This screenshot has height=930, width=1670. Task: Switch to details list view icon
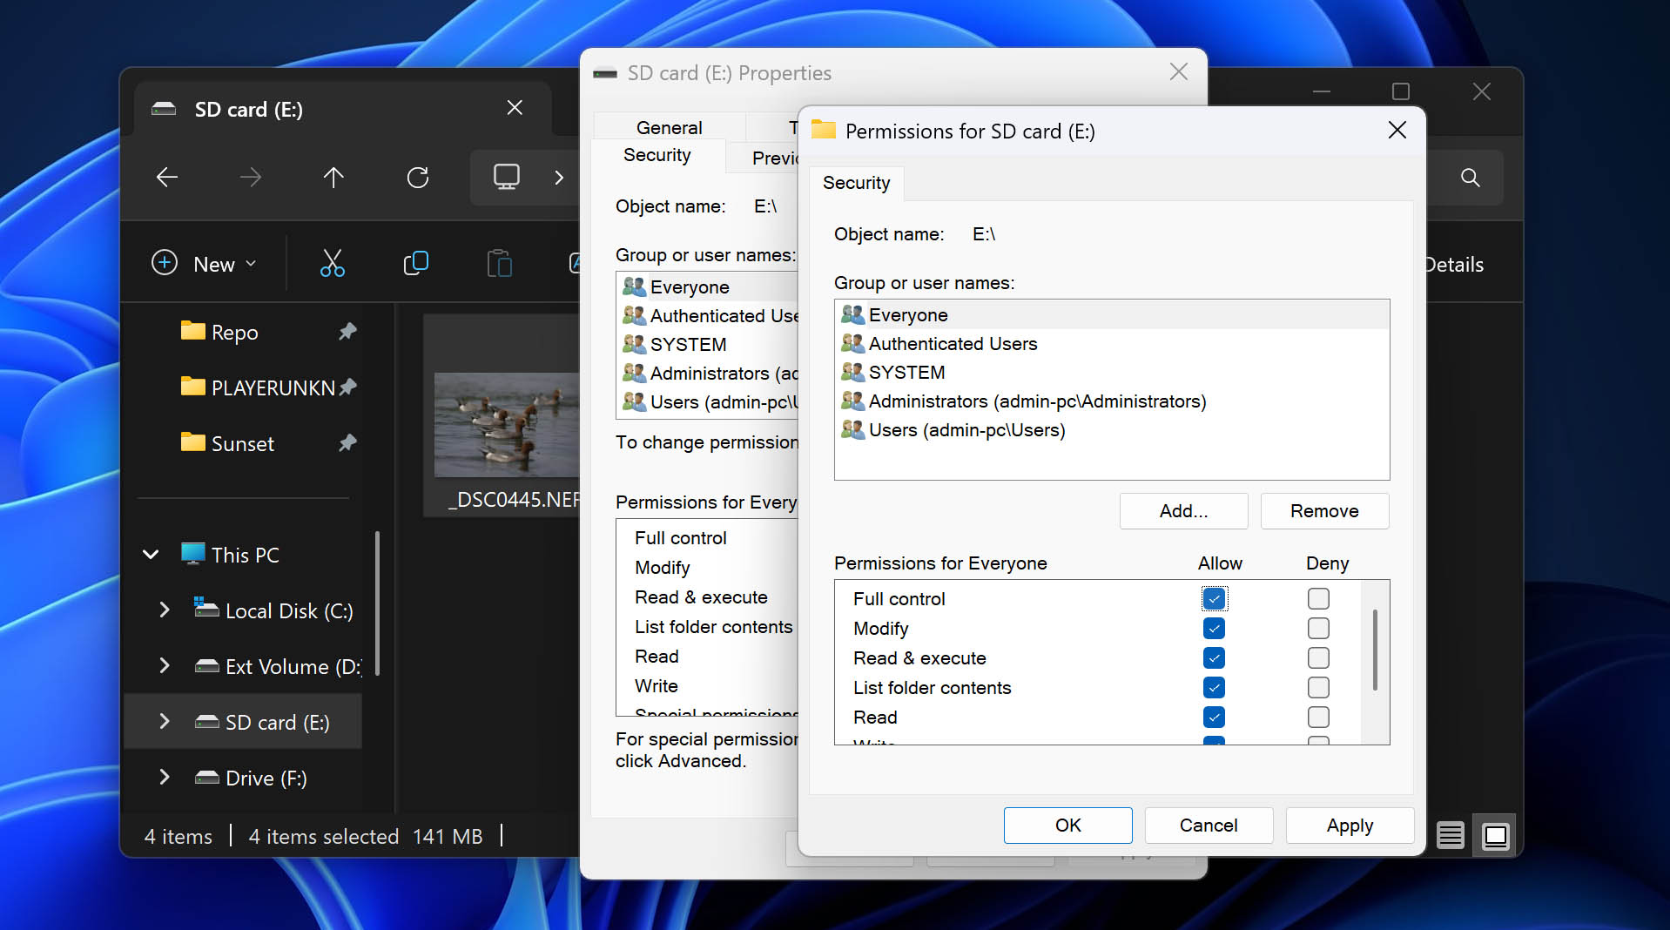(1450, 836)
